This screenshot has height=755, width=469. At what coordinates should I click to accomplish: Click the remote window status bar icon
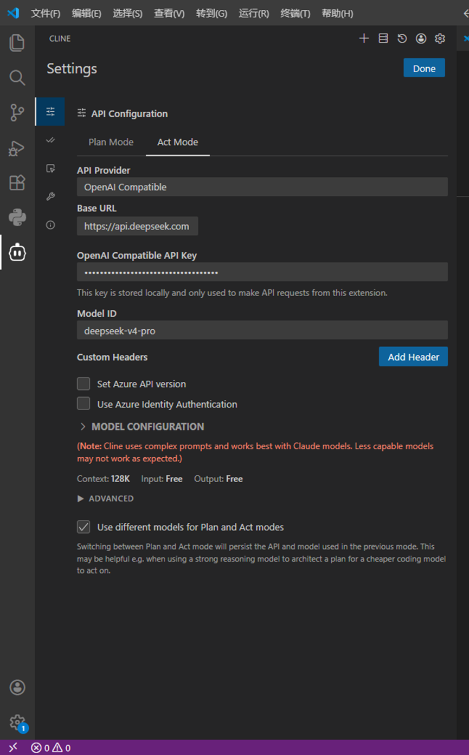coord(13,747)
